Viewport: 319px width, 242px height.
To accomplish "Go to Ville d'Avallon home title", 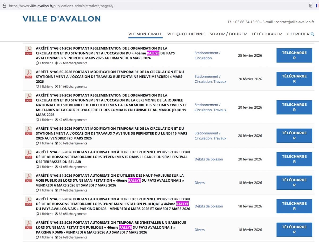I will 62,19.
